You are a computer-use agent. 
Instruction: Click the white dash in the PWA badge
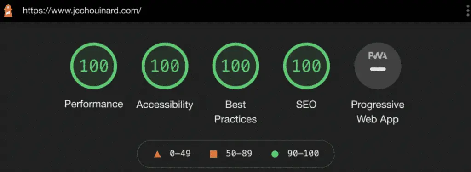point(378,69)
